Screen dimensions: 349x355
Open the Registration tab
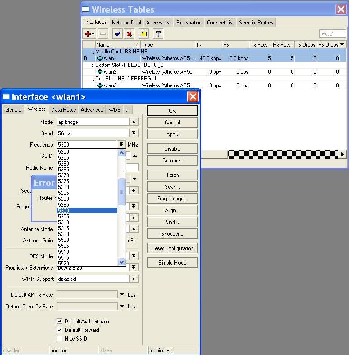(189, 23)
